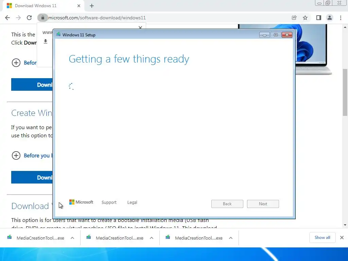Open a new browser tab
The width and height of the screenshot is (348, 261).
click(x=92, y=6)
